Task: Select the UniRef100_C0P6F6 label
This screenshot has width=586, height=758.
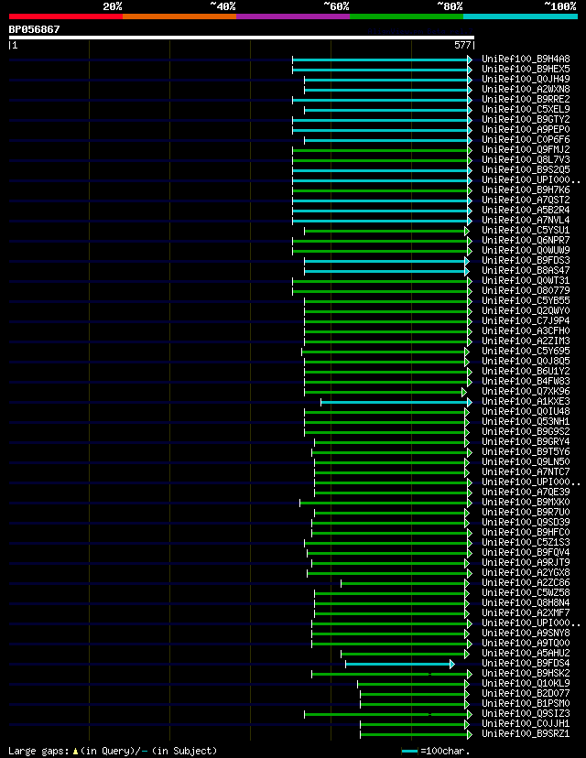Action: click(526, 139)
